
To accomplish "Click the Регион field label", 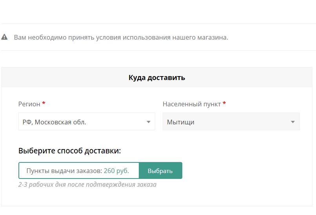I will tap(29, 104).
